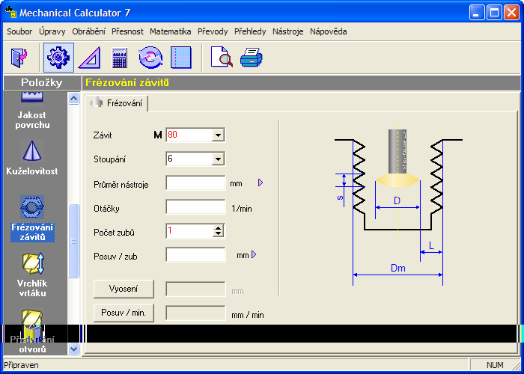Click the print preview magnifier icon

pos(222,57)
